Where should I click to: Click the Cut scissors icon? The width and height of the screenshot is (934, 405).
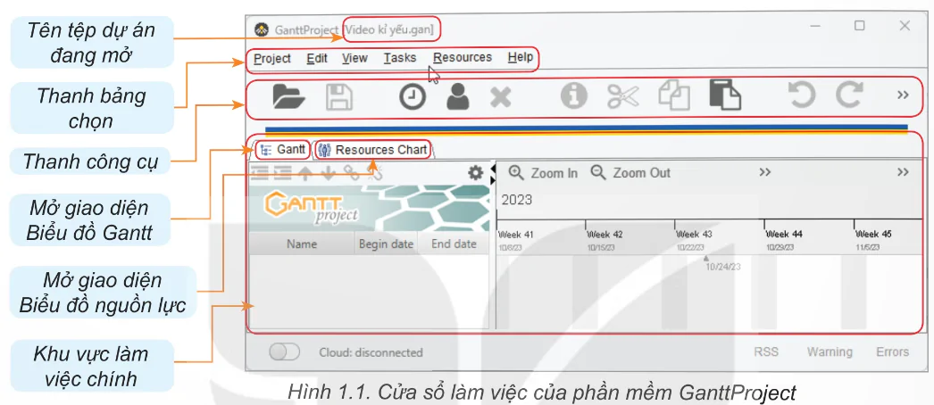(x=622, y=96)
